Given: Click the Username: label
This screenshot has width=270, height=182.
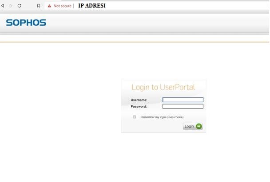Looking at the screenshot, I should click(139, 100).
